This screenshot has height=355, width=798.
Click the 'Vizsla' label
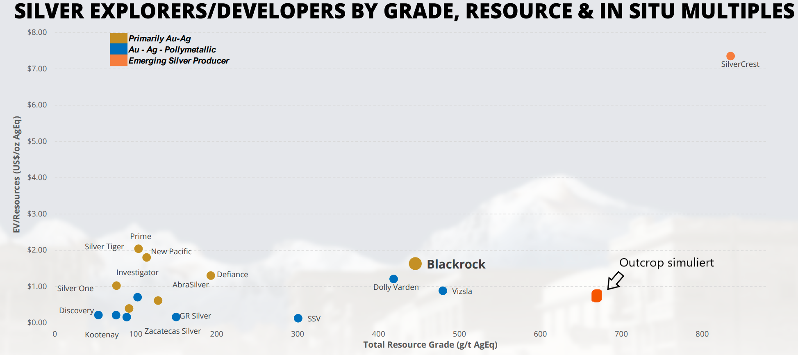click(x=462, y=291)
